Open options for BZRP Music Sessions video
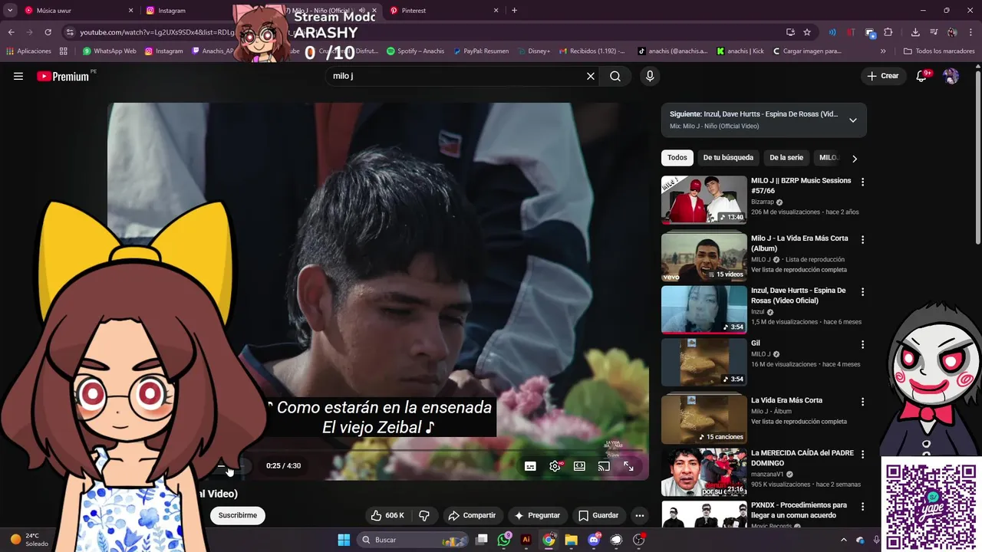 [x=862, y=182]
